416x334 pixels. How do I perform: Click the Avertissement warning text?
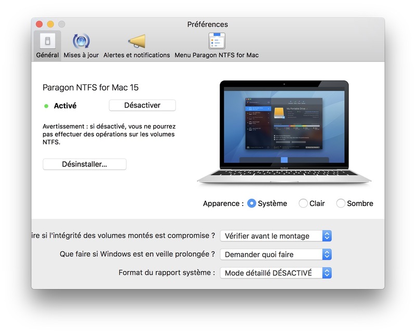pyautogui.click(x=109, y=134)
